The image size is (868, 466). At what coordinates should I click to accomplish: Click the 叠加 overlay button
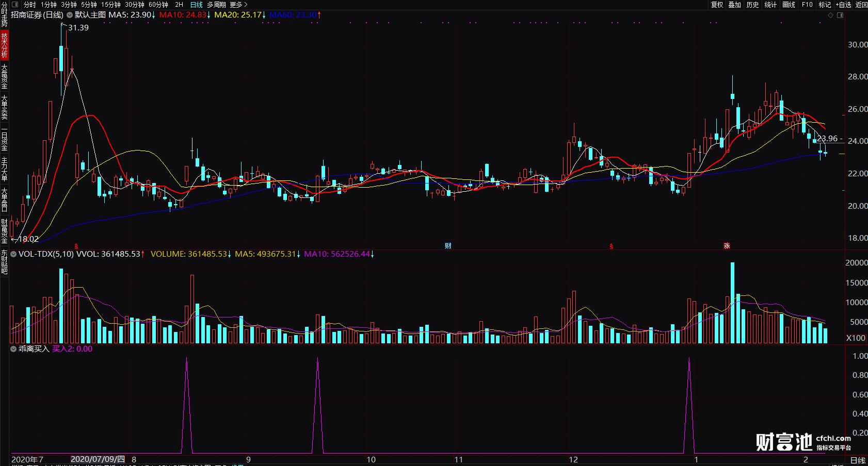(x=735, y=5)
